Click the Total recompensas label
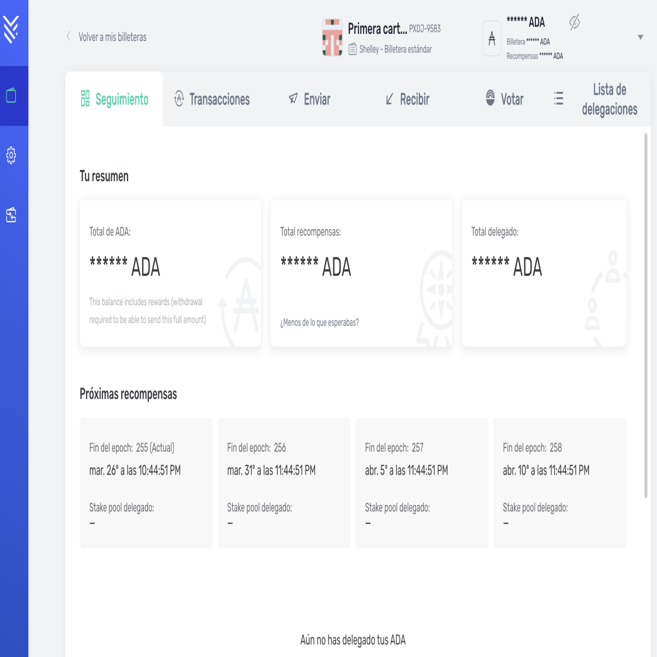 click(310, 232)
